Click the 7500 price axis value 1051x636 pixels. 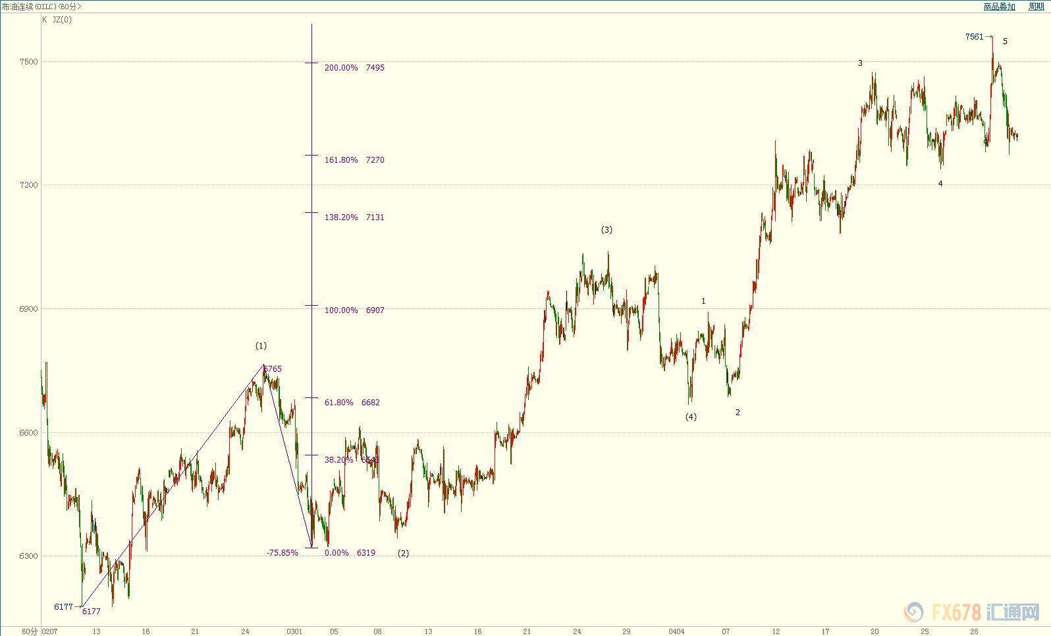pyautogui.click(x=29, y=62)
